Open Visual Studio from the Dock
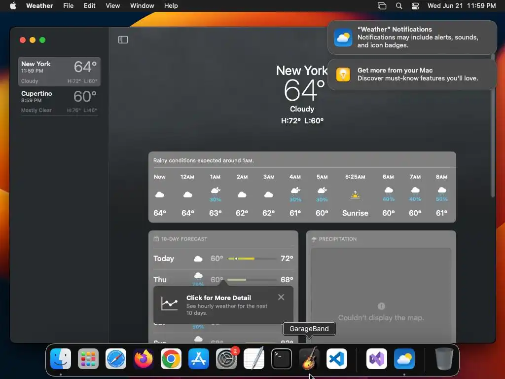505x379 pixels. pyautogui.click(x=377, y=359)
